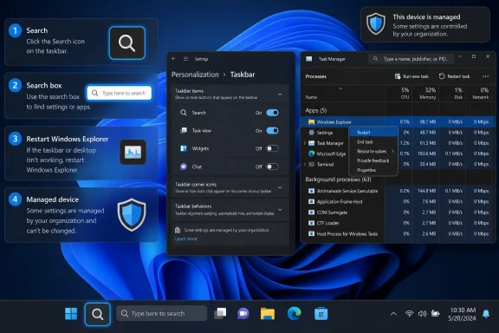Enable the Chat toggle
Image resolution: width=499 pixels, height=333 pixels.
click(272, 166)
